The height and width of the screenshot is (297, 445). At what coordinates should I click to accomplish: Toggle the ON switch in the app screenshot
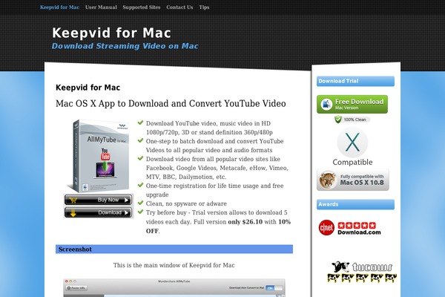click(274, 288)
